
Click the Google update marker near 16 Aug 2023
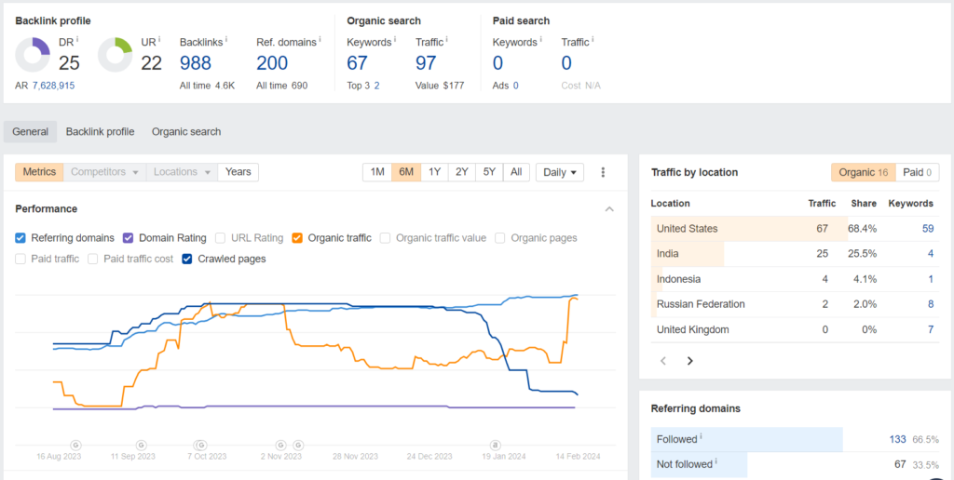click(75, 445)
